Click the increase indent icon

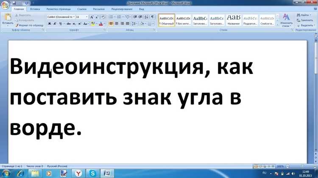pos(140,17)
